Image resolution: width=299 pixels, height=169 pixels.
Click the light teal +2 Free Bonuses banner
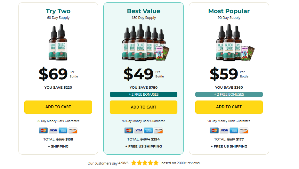pos(229,94)
